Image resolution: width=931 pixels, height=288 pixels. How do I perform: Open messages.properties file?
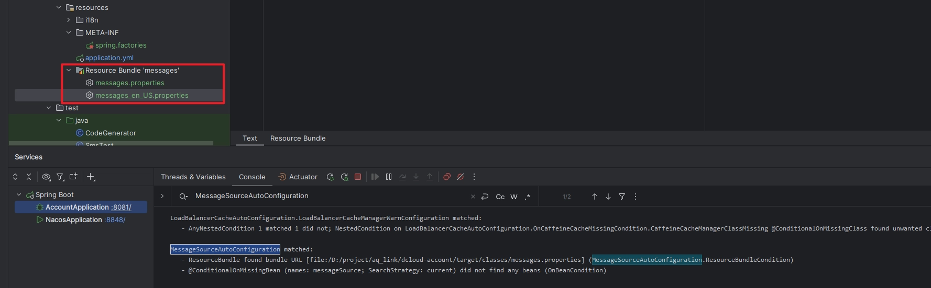click(130, 83)
